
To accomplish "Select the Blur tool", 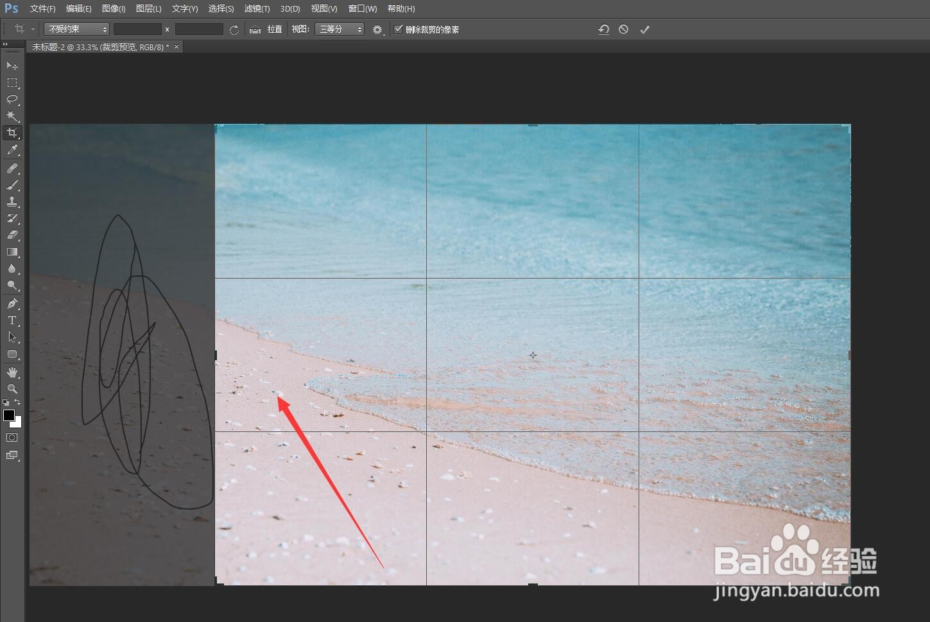I will pyautogui.click(x=12, y=268).
